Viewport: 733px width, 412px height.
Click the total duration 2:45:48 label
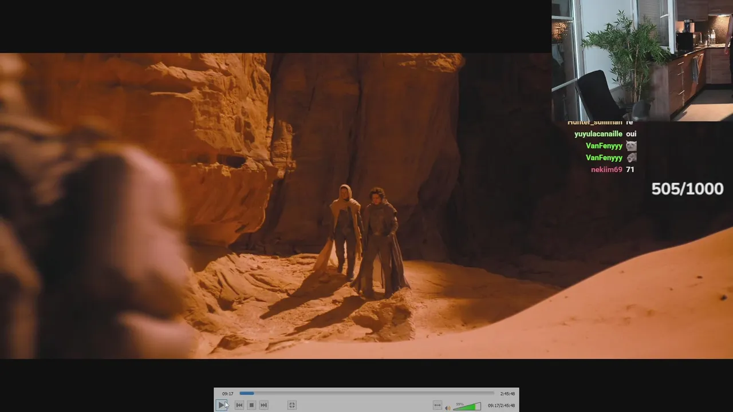tap(507, 394)
